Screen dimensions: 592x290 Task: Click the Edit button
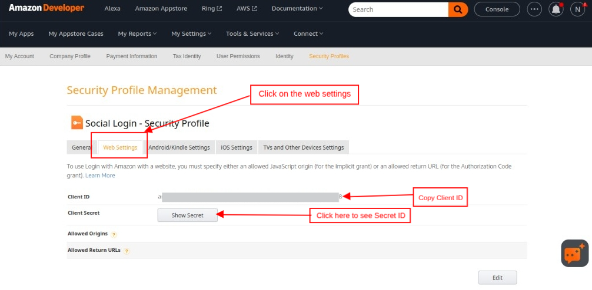(x=498, y=278)
